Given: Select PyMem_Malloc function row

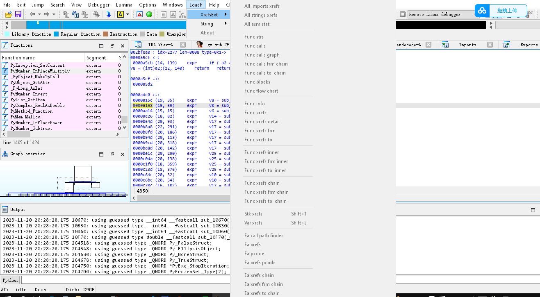Looking at the screenshot, I should (x=62, y=117).
